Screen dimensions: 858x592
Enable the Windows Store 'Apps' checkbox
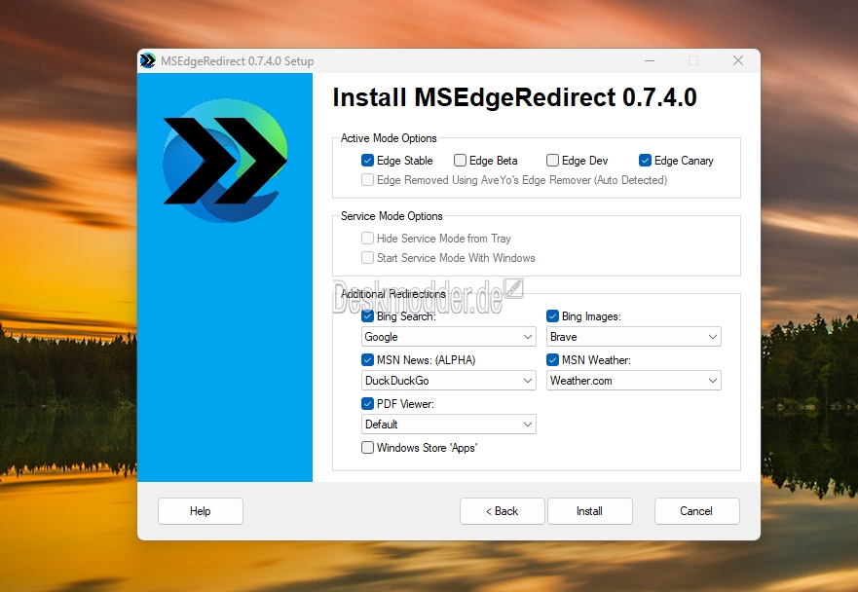[368, 448]
